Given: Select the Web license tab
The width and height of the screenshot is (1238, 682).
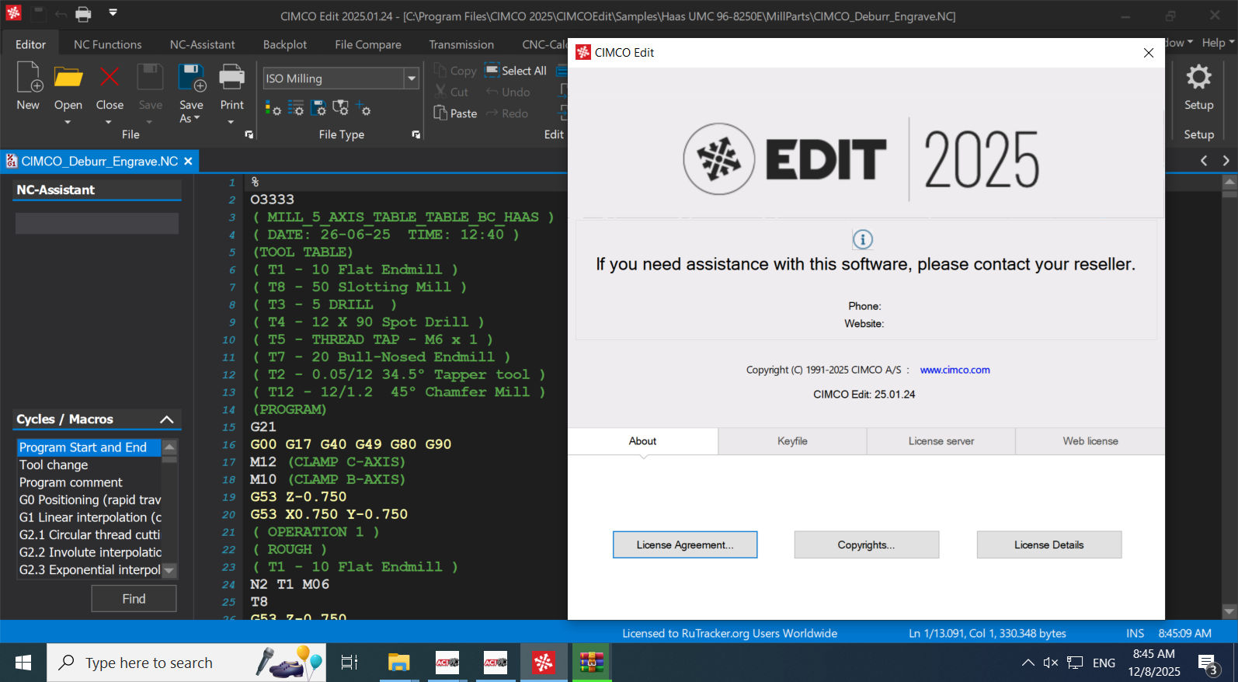Looking at the screenshot, I should click(1090, 441).
